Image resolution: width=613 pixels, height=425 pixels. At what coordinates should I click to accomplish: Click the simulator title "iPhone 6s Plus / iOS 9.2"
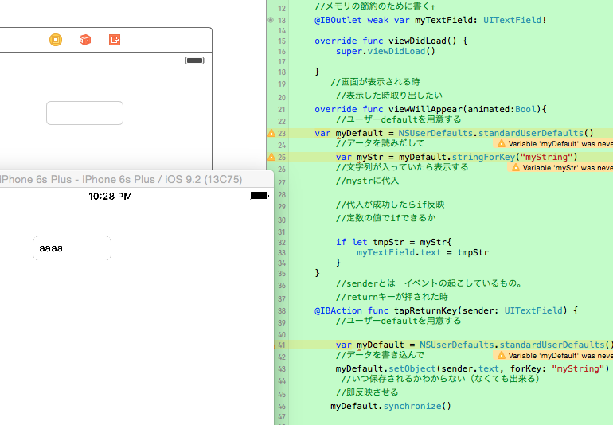tap(121, 179)
